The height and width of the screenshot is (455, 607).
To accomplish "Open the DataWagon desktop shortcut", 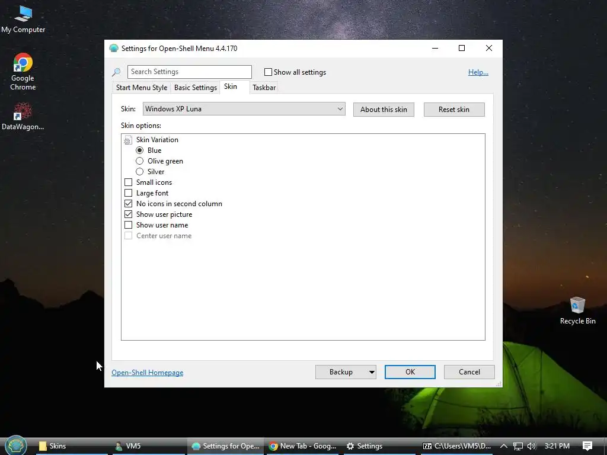I will pyautogui.click(x=23, y=116).
